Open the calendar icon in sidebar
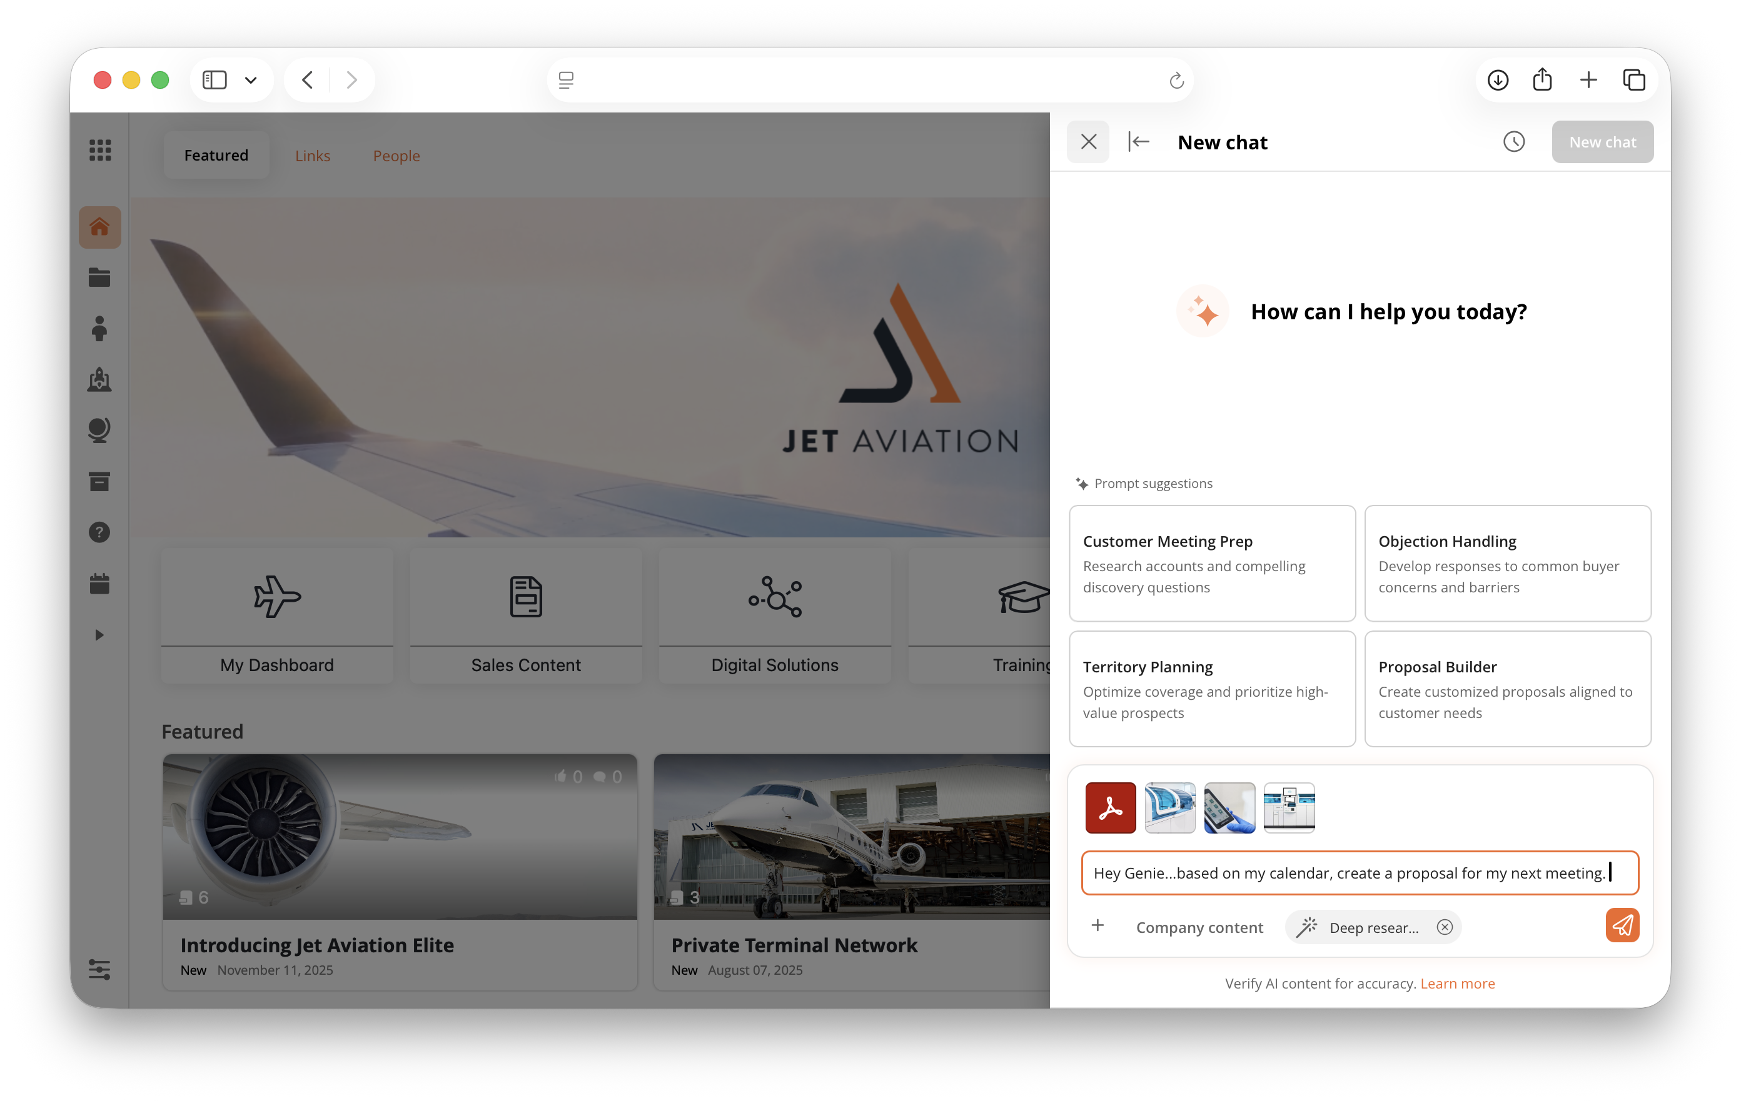The image size is (1741, 1101). [x=100, y=584]
